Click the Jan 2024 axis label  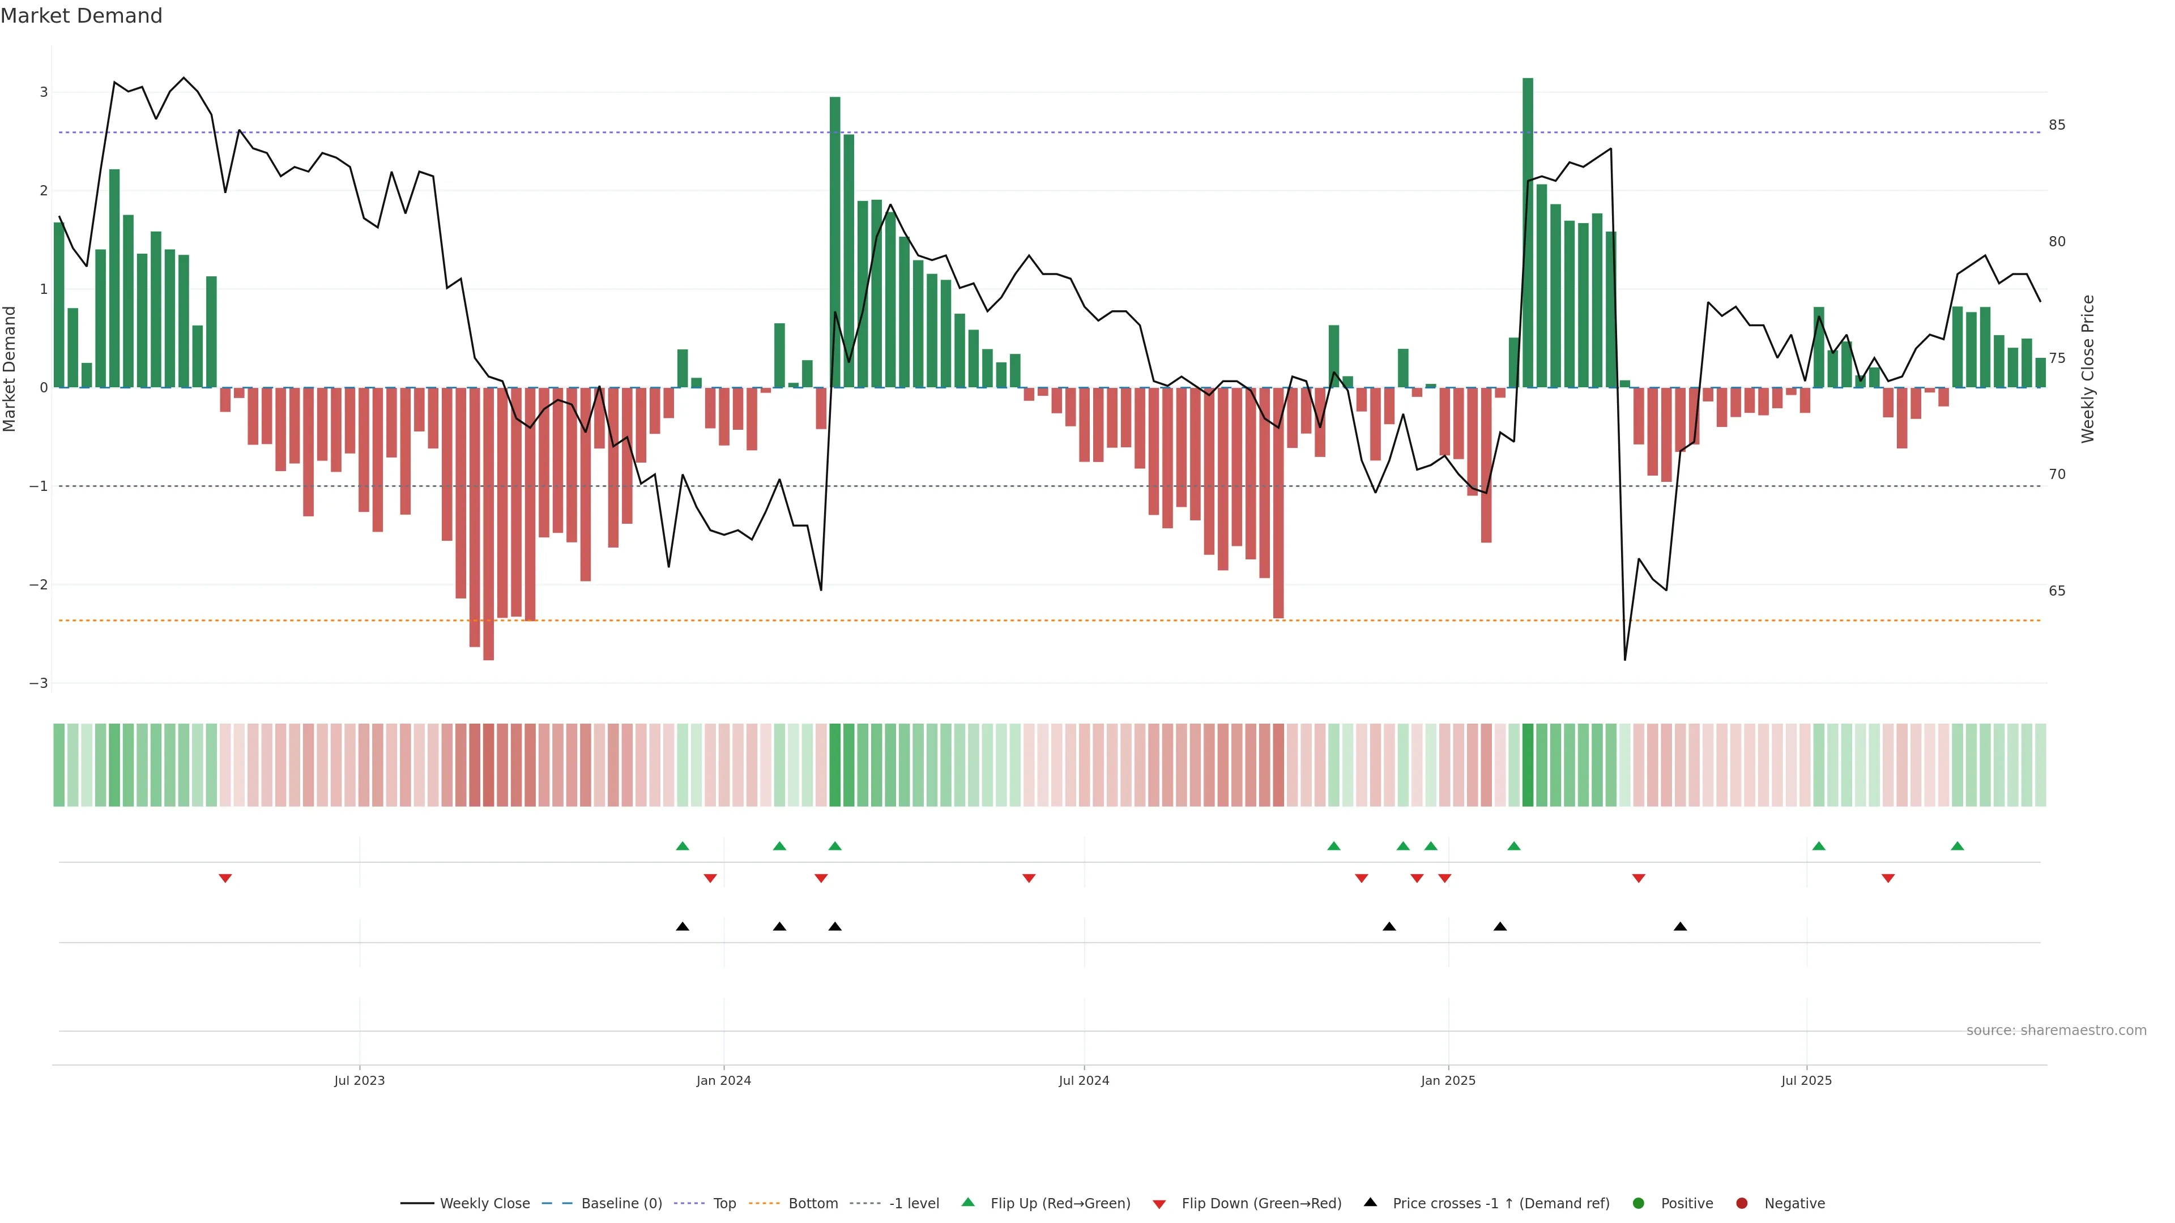click(x=724, y=1080)
